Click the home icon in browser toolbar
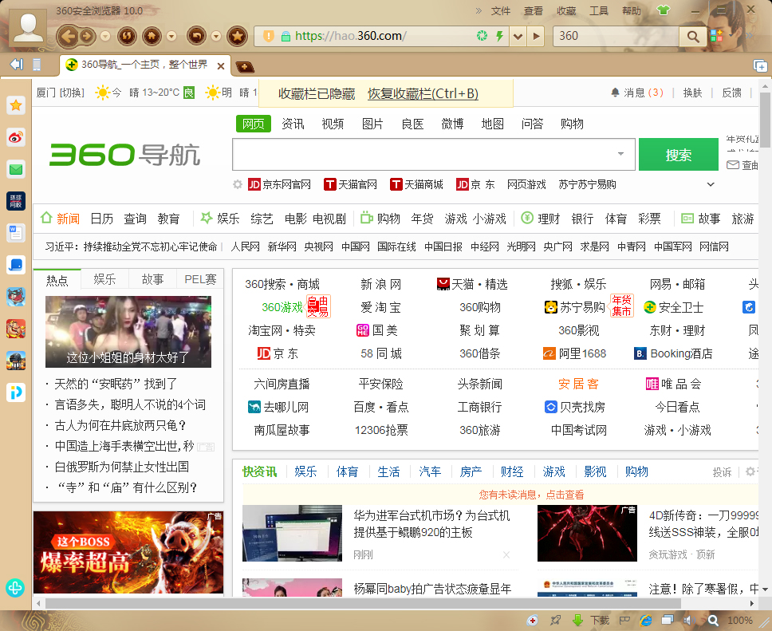This screenshot has height=631, width=772. coord(152,37)
